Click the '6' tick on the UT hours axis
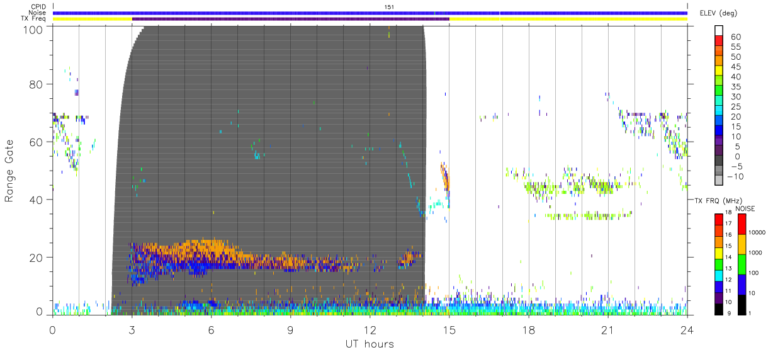Image resolution: width=773 pixels, height=357 pixels. [212, 330]
